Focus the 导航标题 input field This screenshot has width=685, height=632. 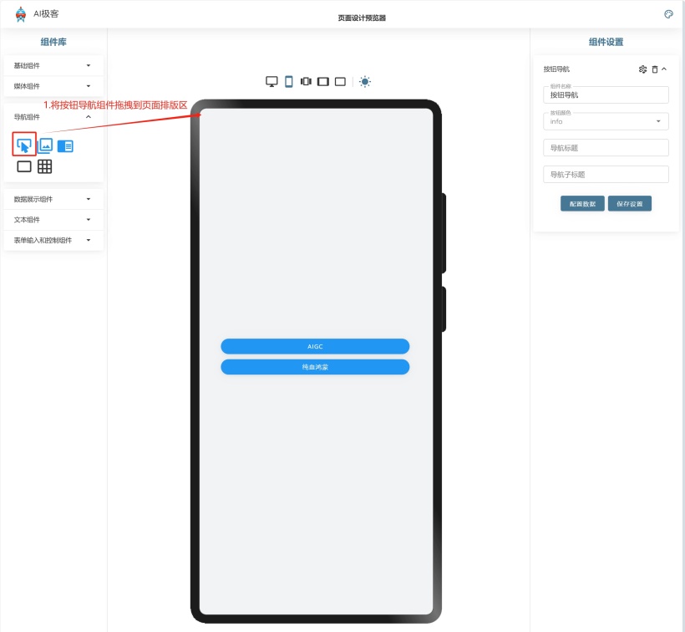606,148
